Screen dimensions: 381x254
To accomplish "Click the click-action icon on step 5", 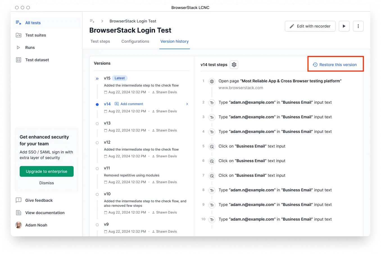I will (x=212, y=147).
